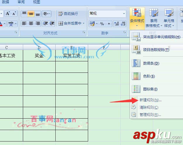Toggle 自动换行 wrap text
Image resolution: width=183 pixels, height=145 pixels.
tap(68, 14)
